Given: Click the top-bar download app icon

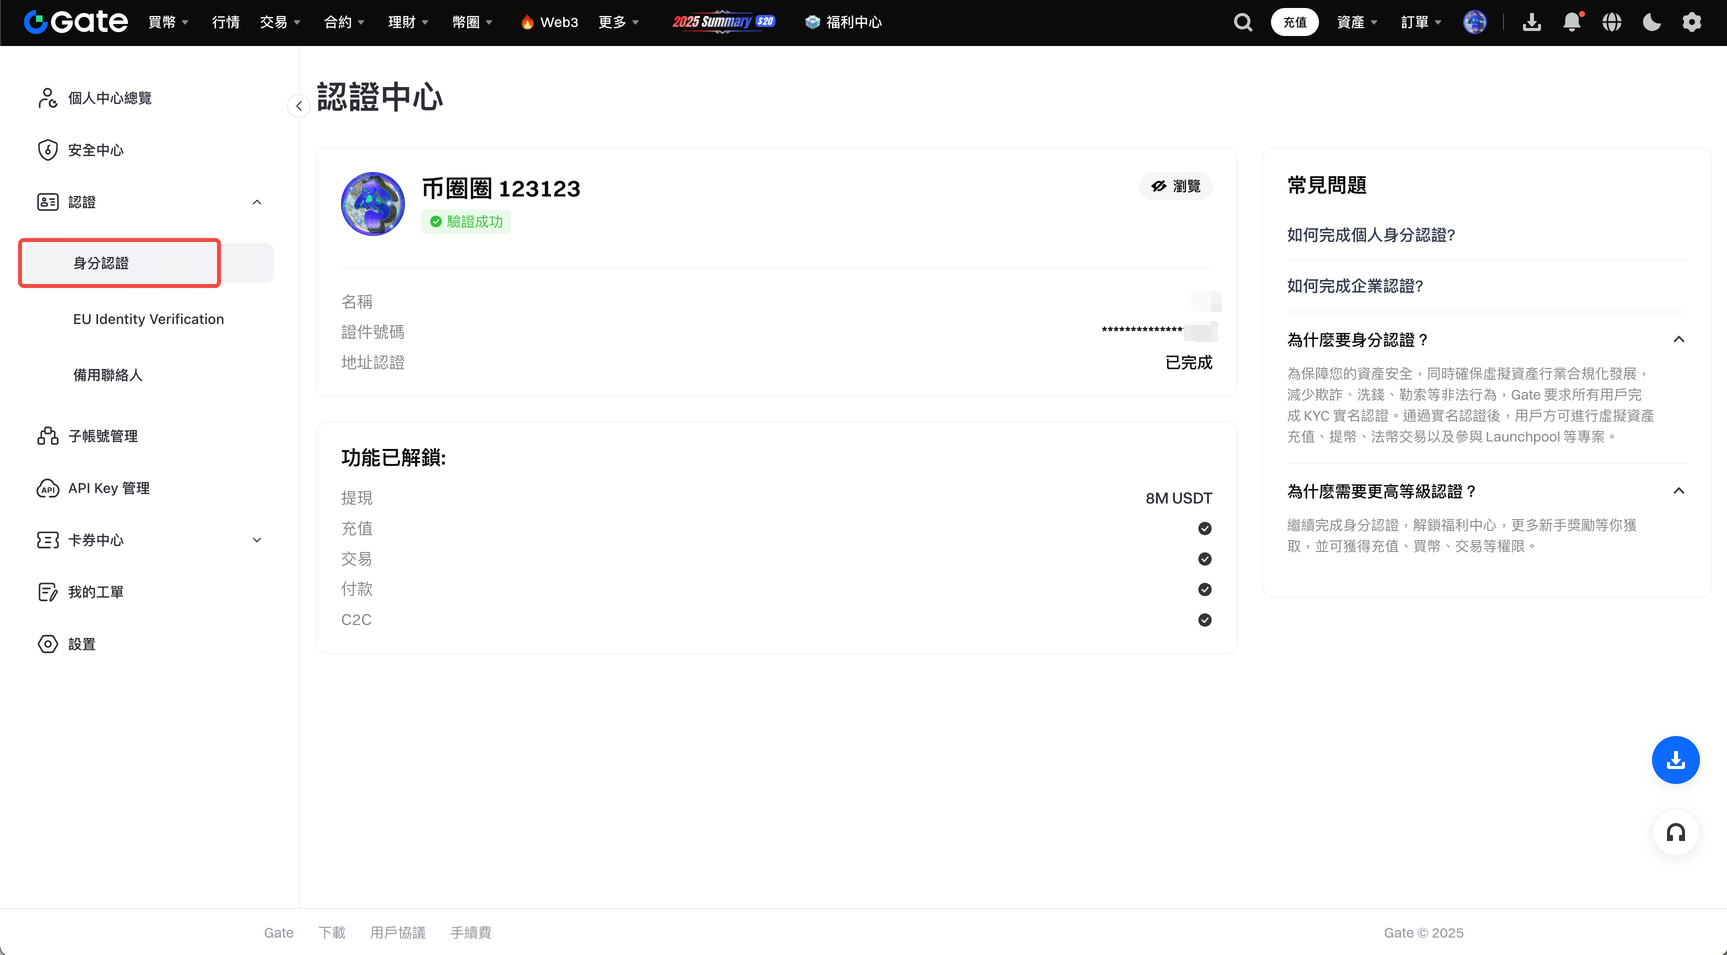Looking at the screenshot, I should (1531, 22).
